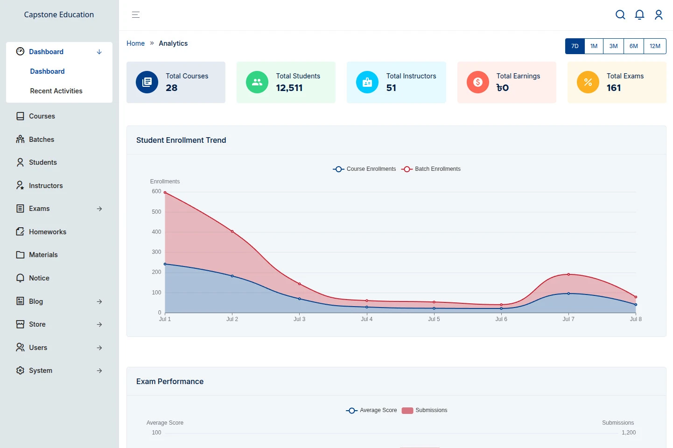Click the Blog document icon

(20, 301)
